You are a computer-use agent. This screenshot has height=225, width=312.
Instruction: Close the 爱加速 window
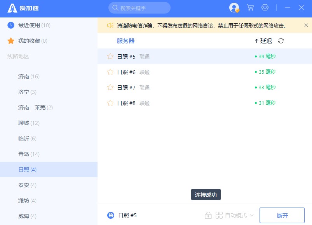click(301, 7)
